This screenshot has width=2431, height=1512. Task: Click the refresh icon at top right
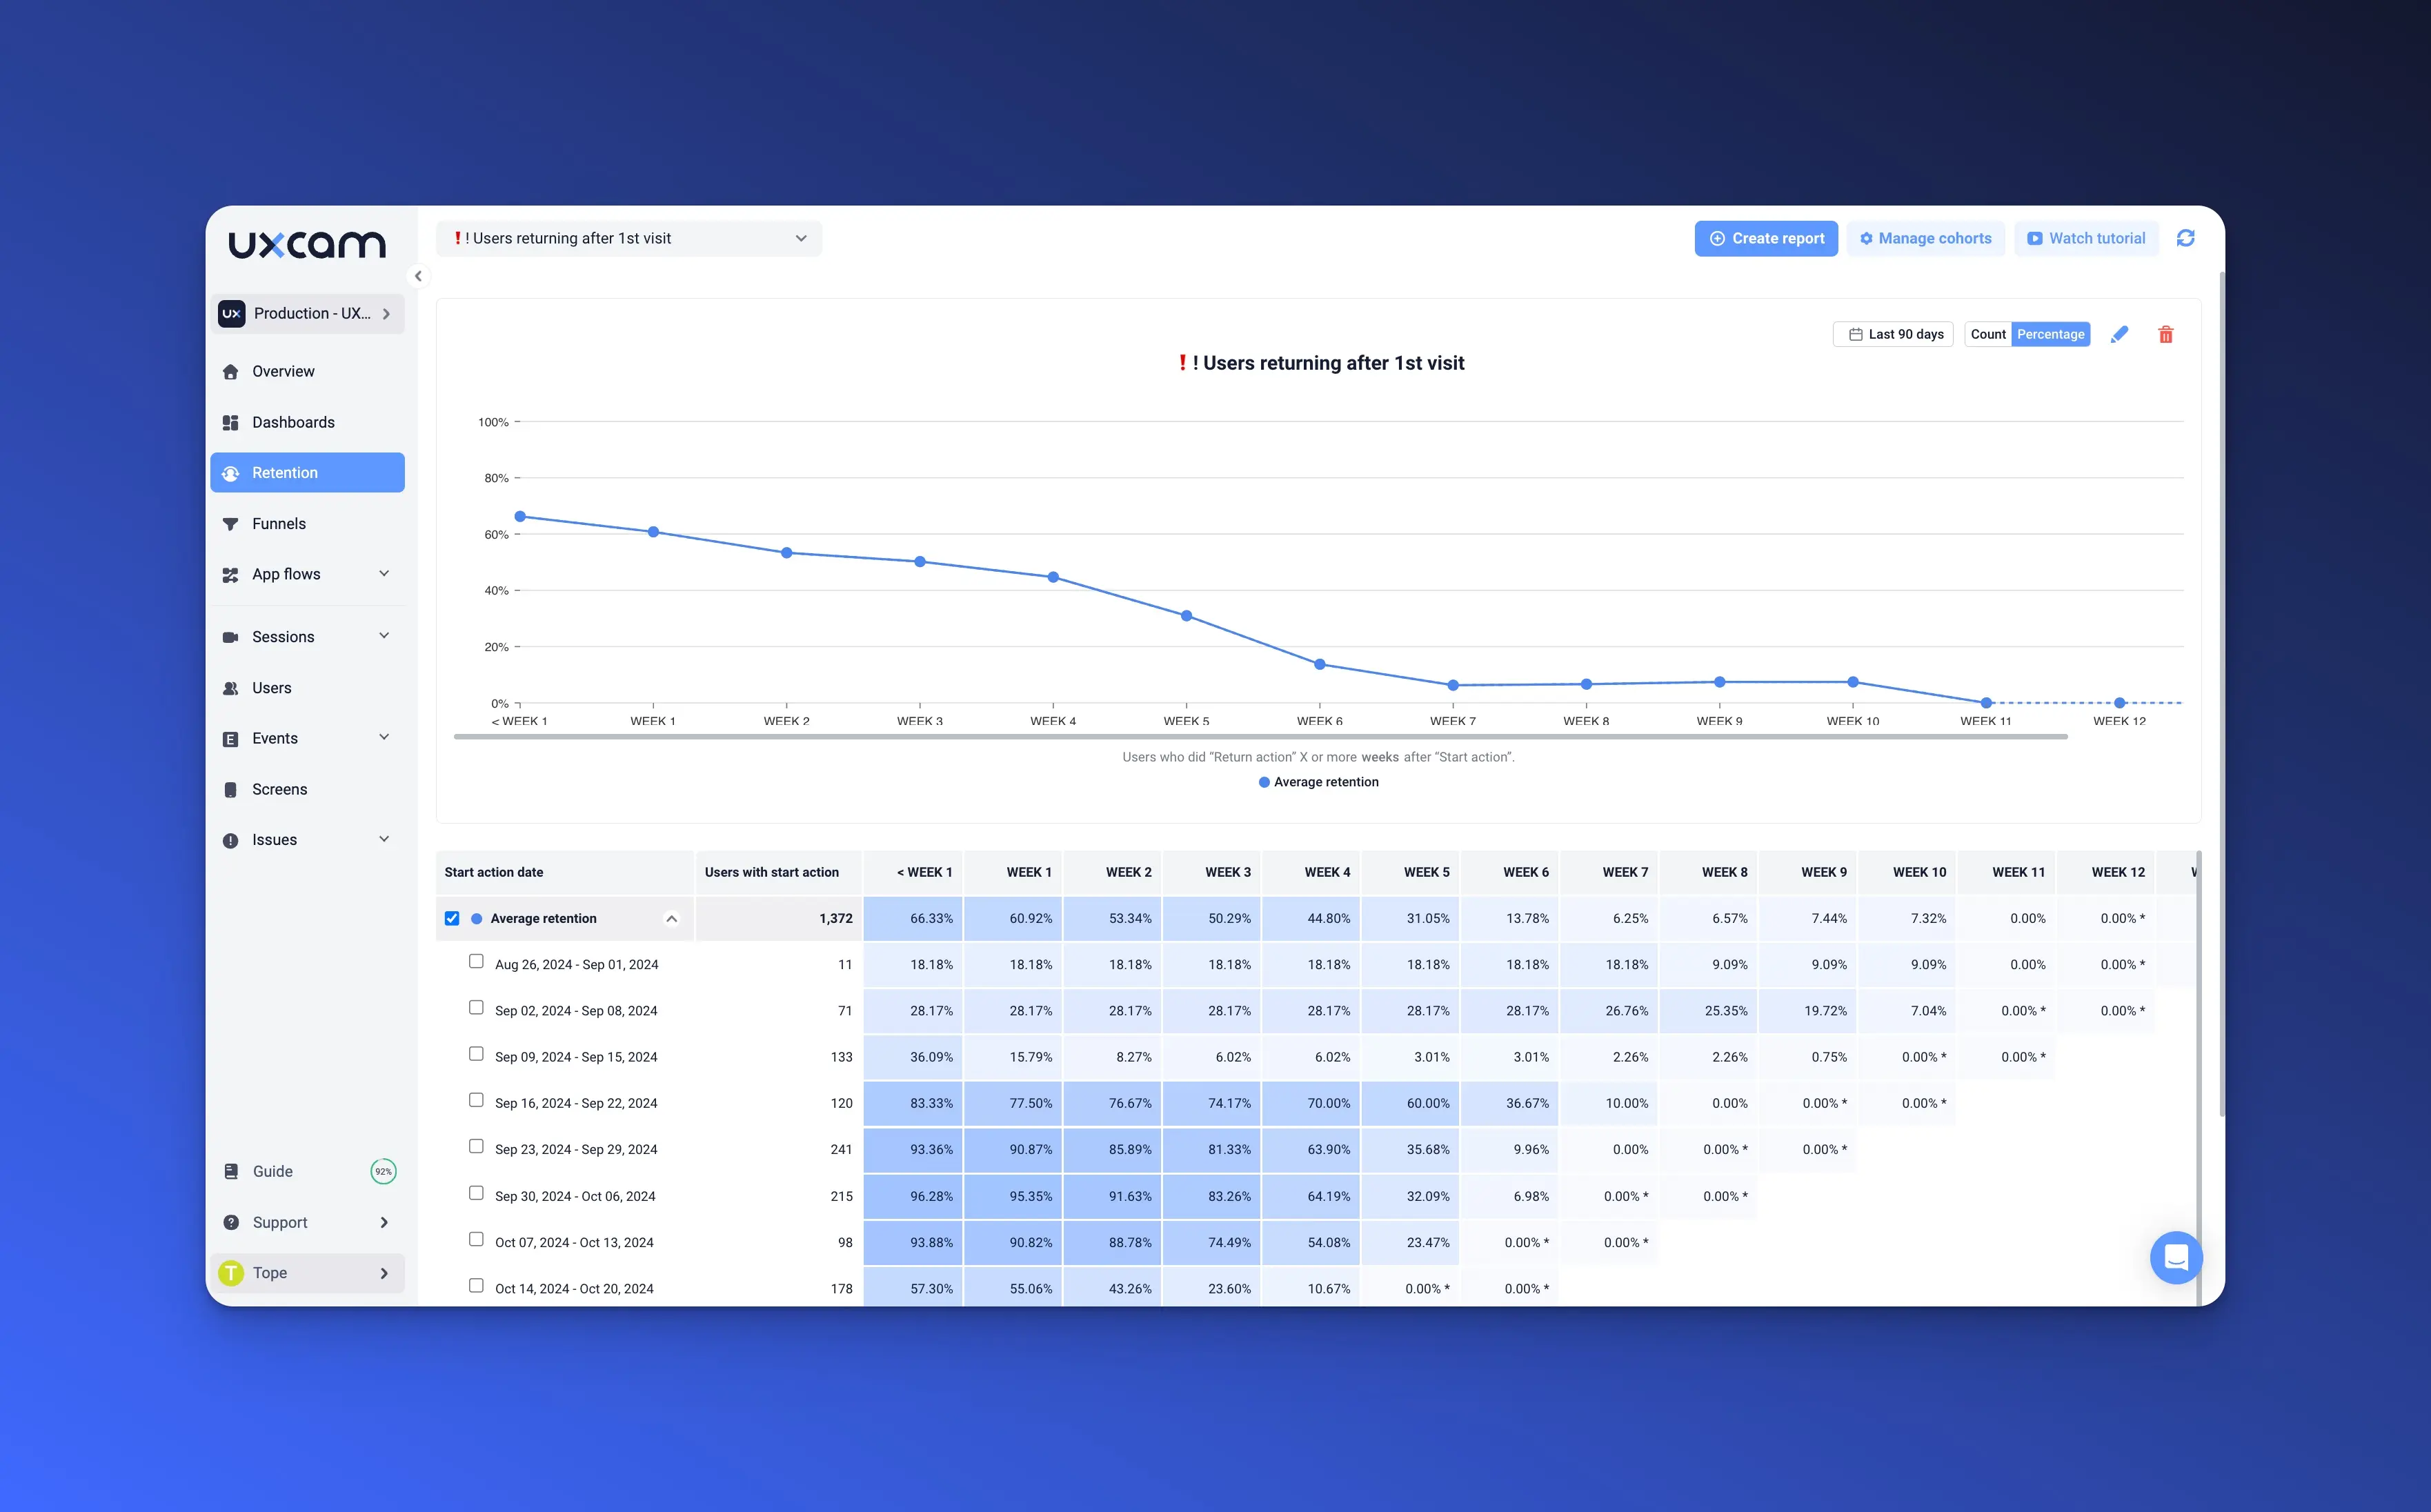[x=2185, y=238]
